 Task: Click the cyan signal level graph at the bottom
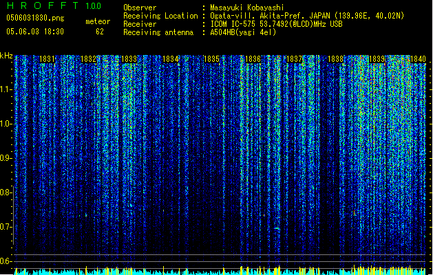point(220,271)
